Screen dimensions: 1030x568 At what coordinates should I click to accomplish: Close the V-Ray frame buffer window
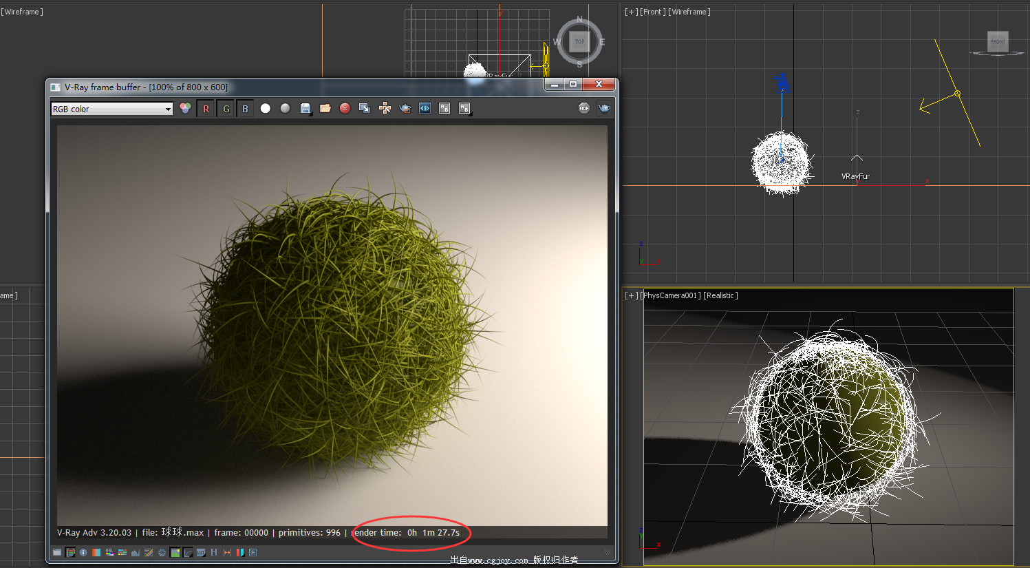(x=599, y=84)
